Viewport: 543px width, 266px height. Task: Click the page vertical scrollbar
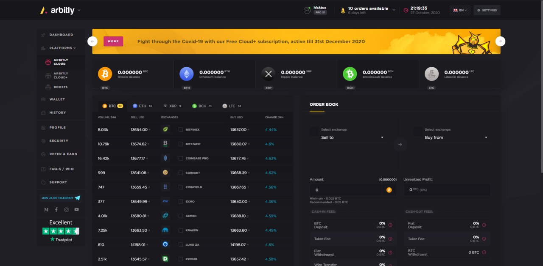click(541, 87)
